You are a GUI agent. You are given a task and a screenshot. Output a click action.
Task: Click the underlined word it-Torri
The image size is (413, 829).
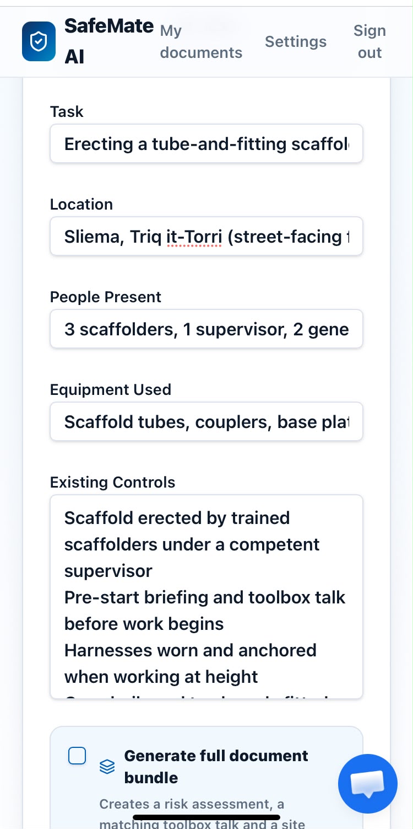click(x=194, y=237)
